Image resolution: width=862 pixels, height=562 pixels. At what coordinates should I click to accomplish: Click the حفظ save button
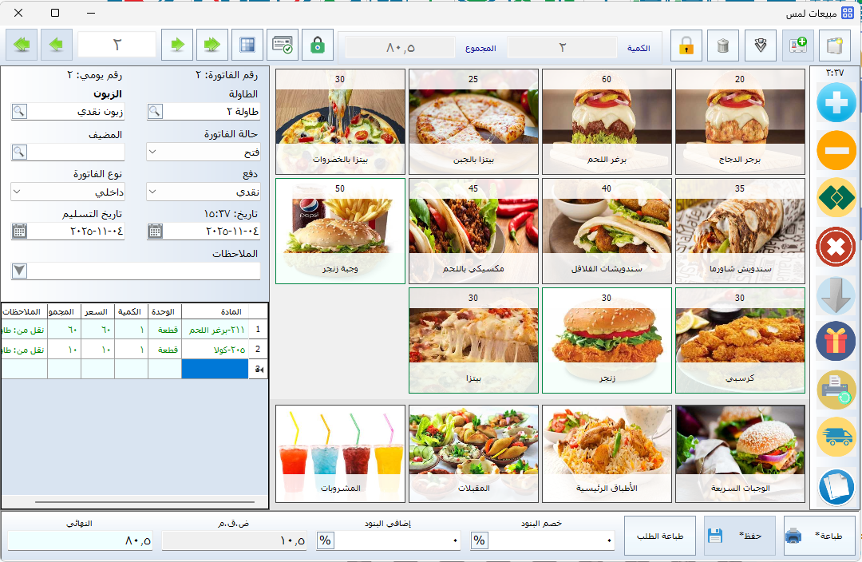point(739,536)
